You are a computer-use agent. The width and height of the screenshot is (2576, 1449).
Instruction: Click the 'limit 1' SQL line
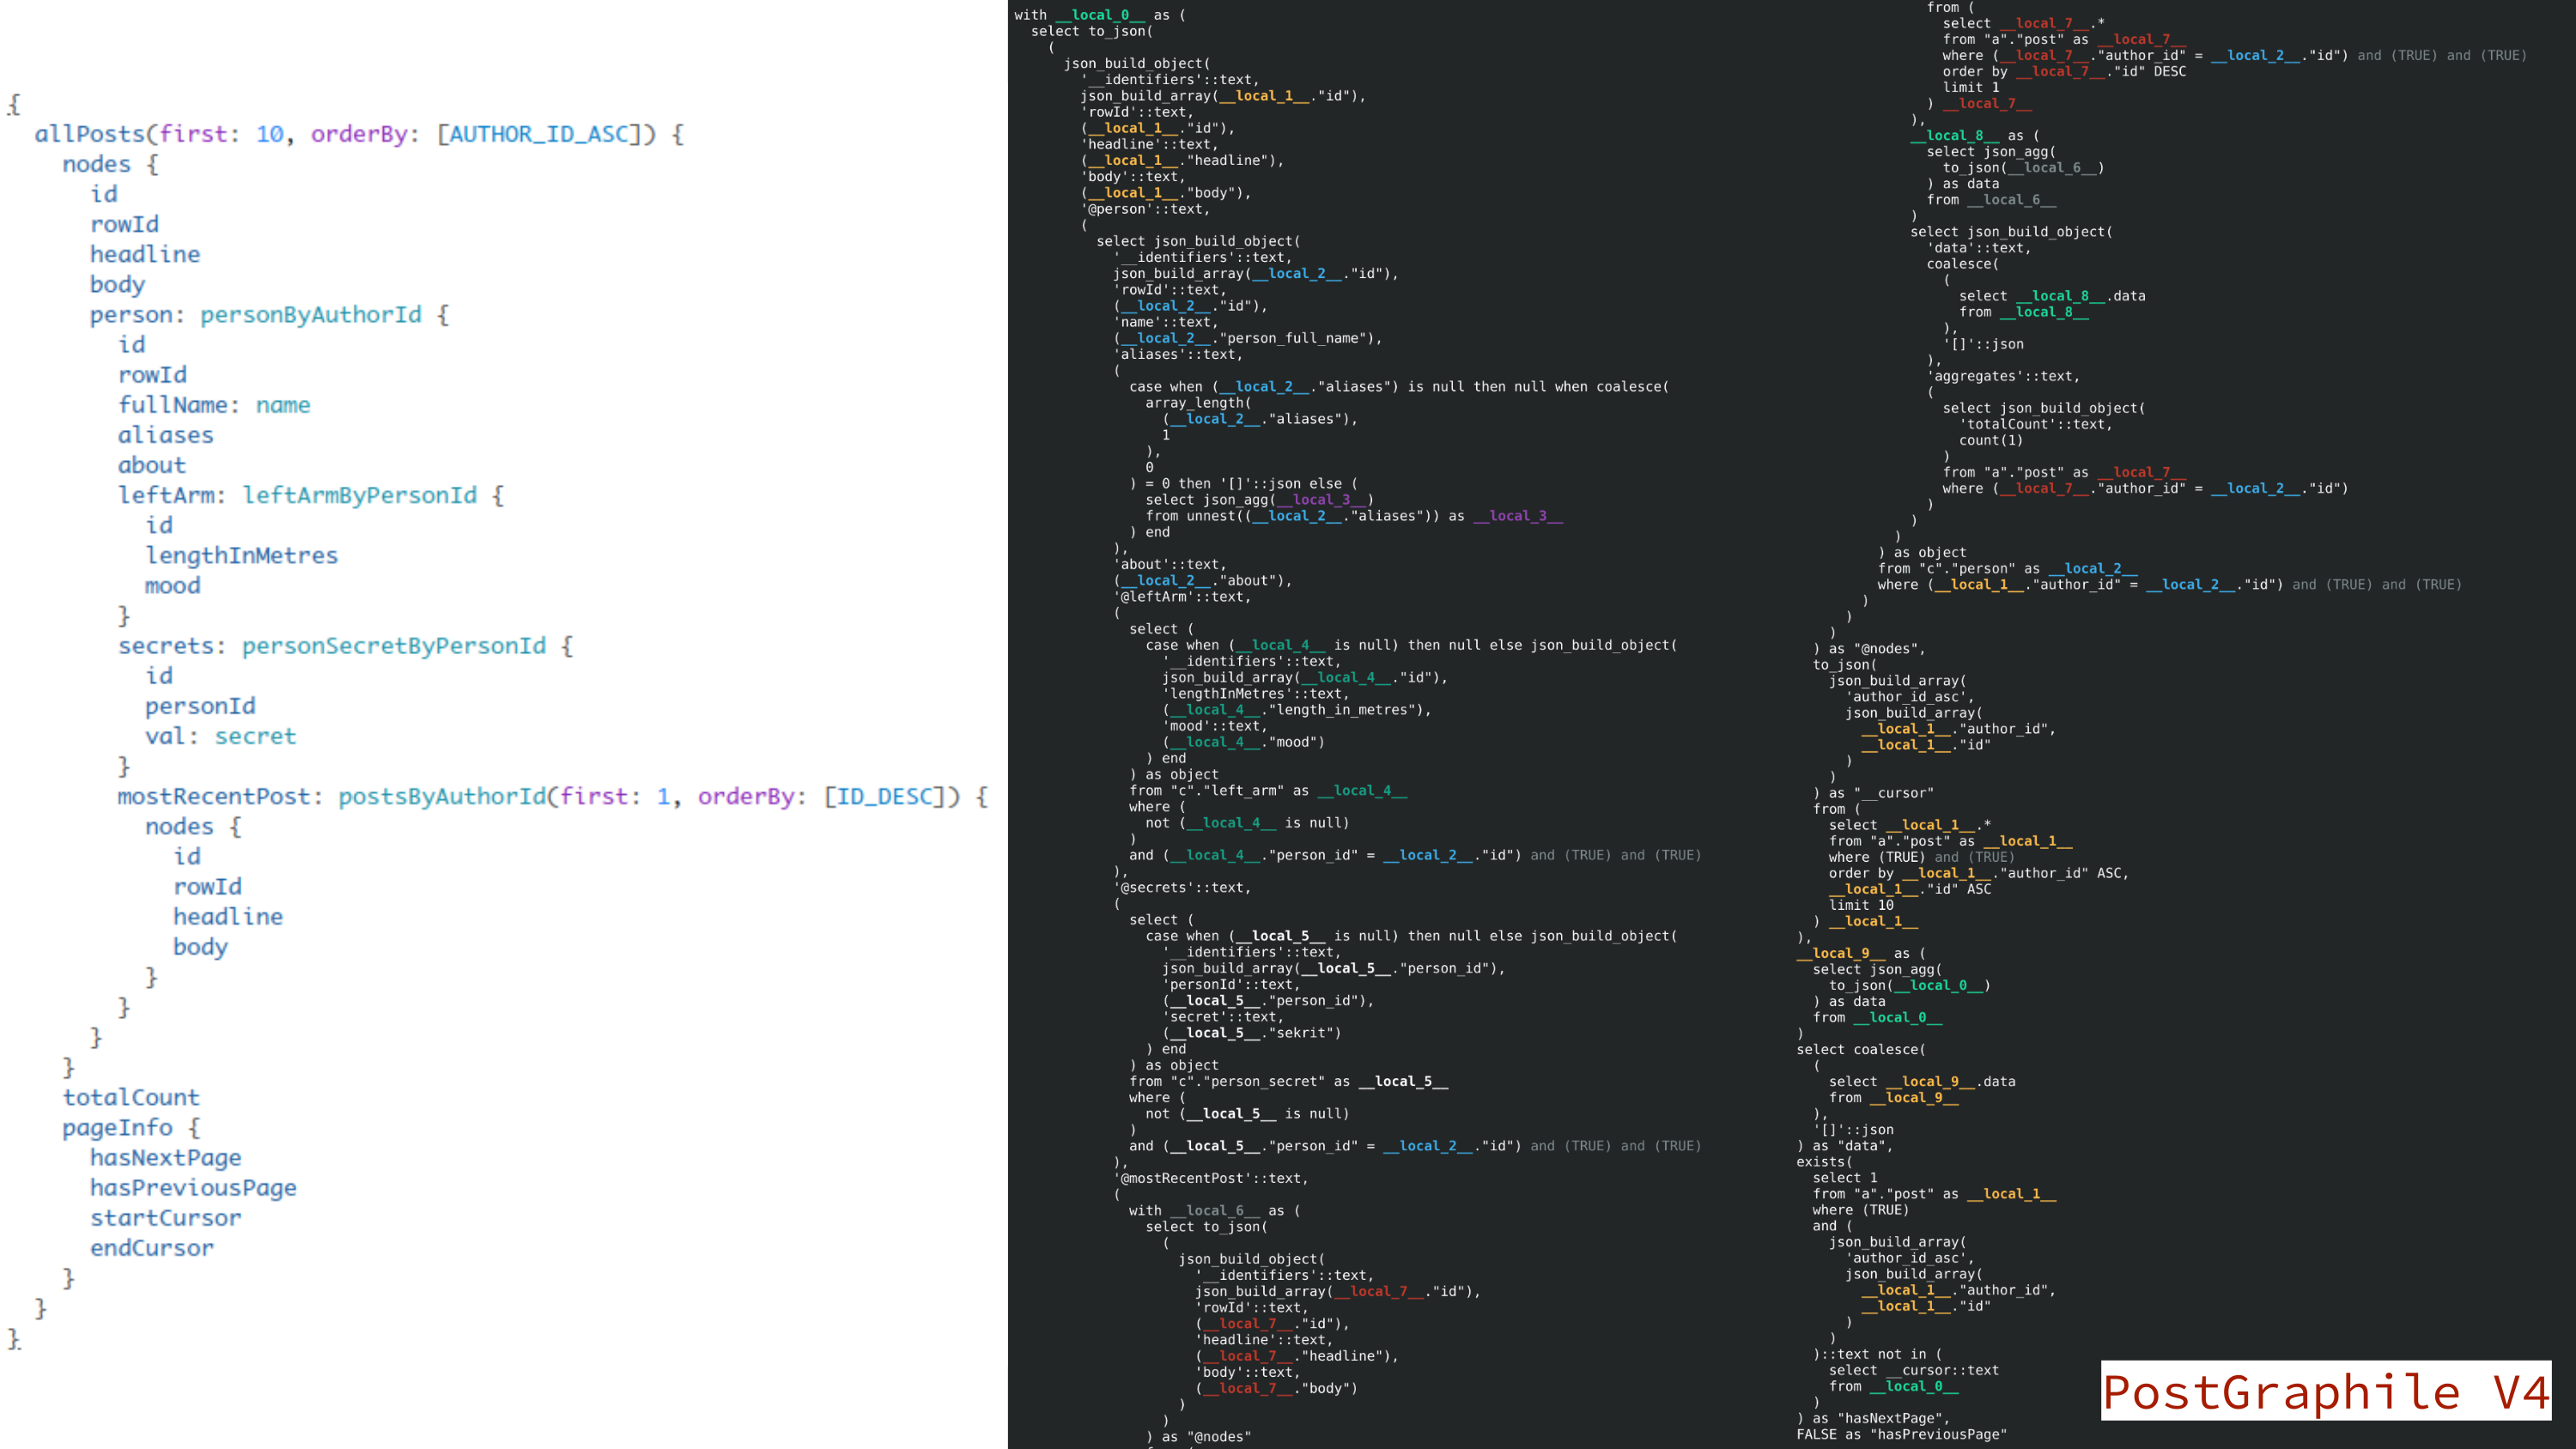(1971, 88)
